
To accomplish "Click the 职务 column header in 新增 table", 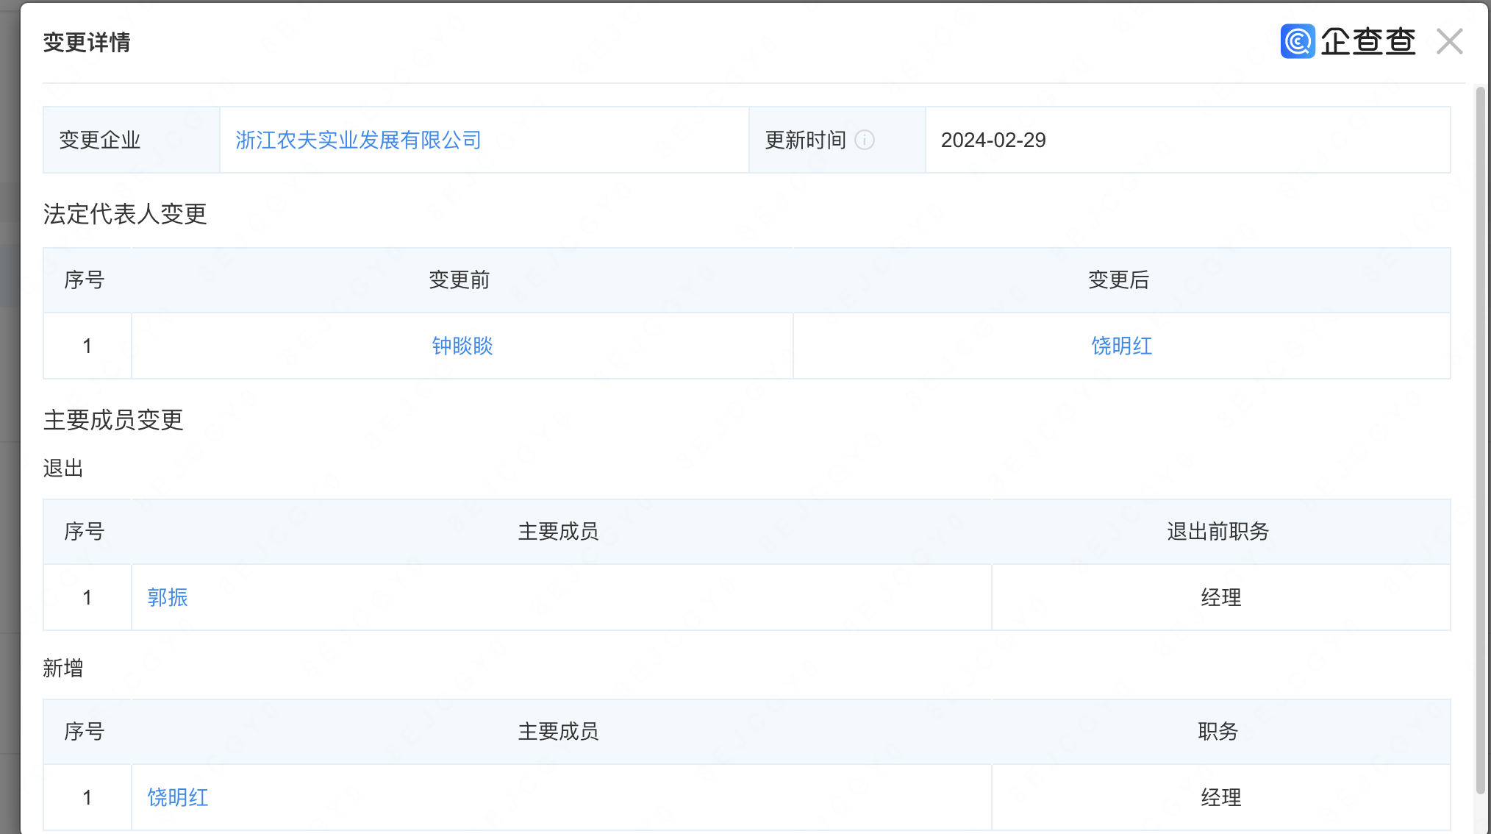I will point(1218,731).
